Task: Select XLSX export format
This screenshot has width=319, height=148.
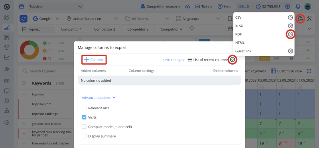Action: (x=239, y=26)
